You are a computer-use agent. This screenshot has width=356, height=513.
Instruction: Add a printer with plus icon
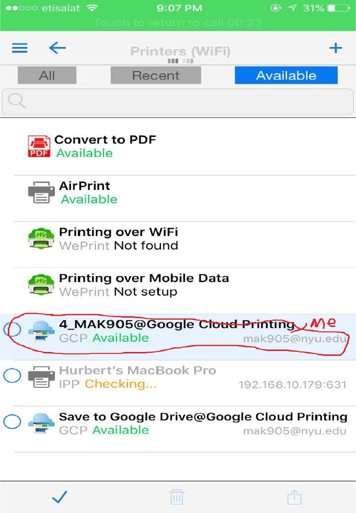tap(335, 48)
